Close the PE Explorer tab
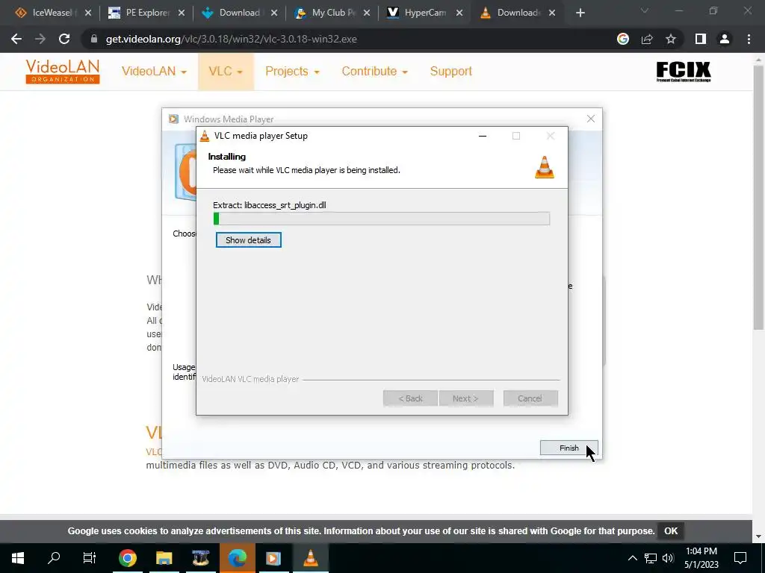The height and width of the screenshot is (573, 765). (x=182, y=13)
